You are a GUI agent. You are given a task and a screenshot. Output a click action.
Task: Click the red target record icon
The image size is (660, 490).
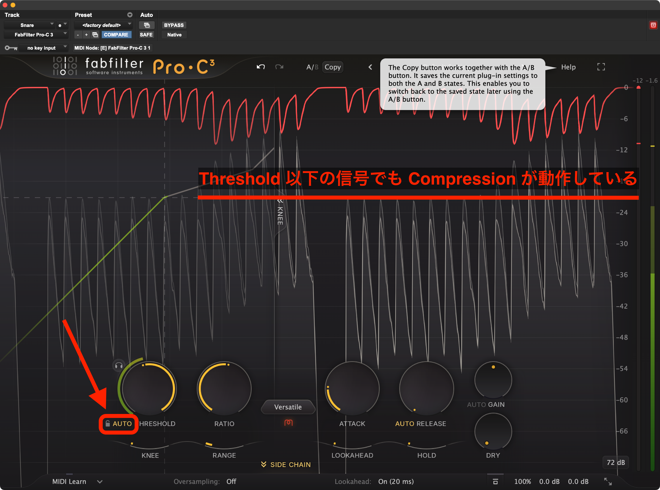[x=653, y=25]
